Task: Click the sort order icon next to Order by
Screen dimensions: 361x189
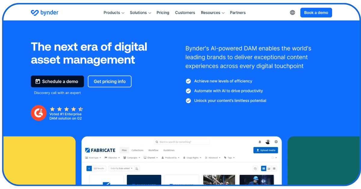Action: click(136, 169)
